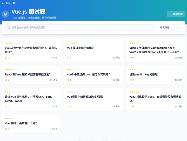This screenshot has width=187, height=141.
Task: Open question Vue 模板是如何编译的
Action: [x=81, y=48]
